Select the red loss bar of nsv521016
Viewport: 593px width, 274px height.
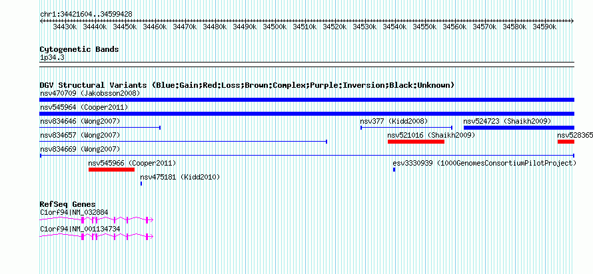point(416,142)
